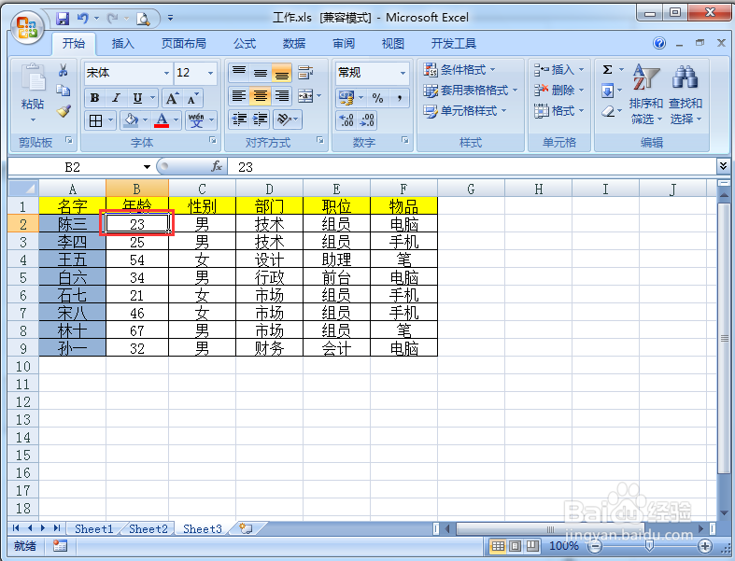
Task: Click 格式 format cells button
Action: 558,110
